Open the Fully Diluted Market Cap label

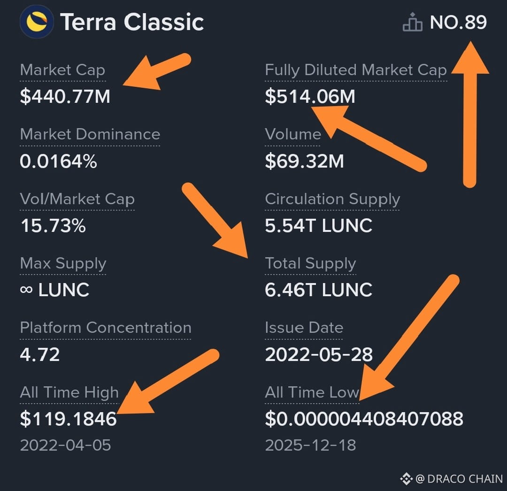[x=356, y=70]
